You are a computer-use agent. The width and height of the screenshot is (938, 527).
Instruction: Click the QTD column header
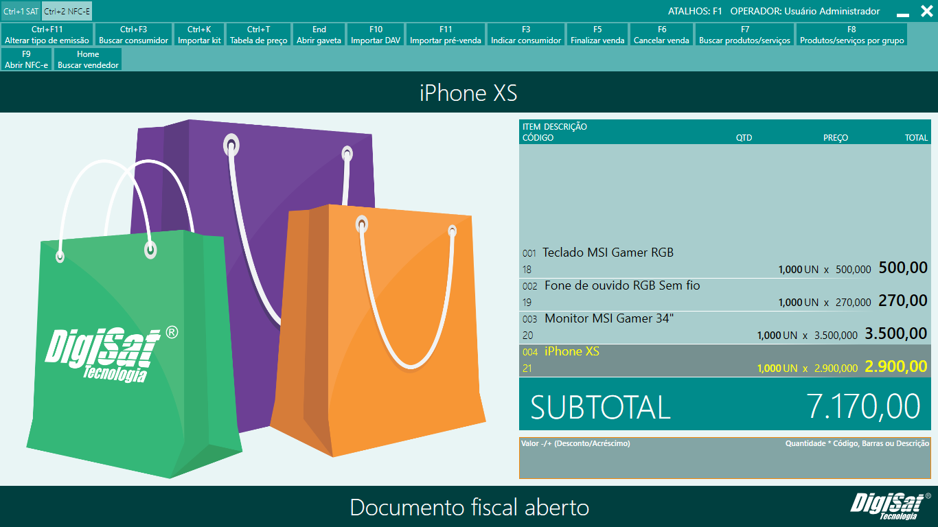[744, 138]
